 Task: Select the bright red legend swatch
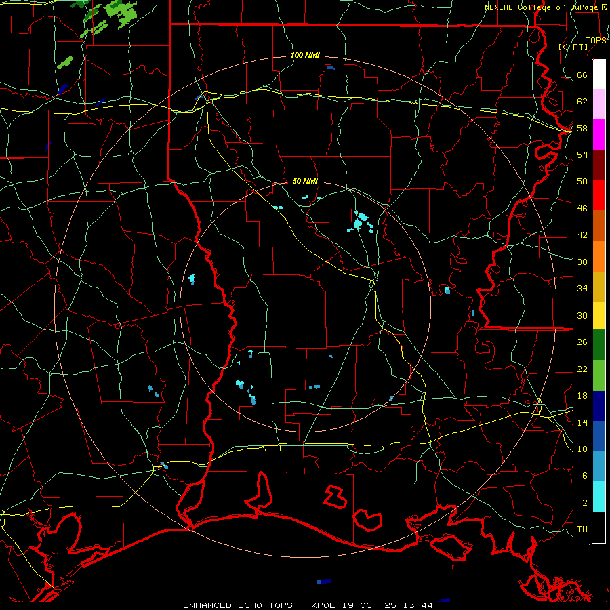coord(598,195)
